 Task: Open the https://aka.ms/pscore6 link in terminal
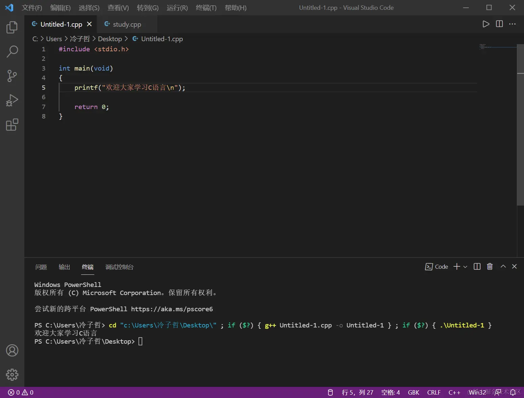[172, 309]
